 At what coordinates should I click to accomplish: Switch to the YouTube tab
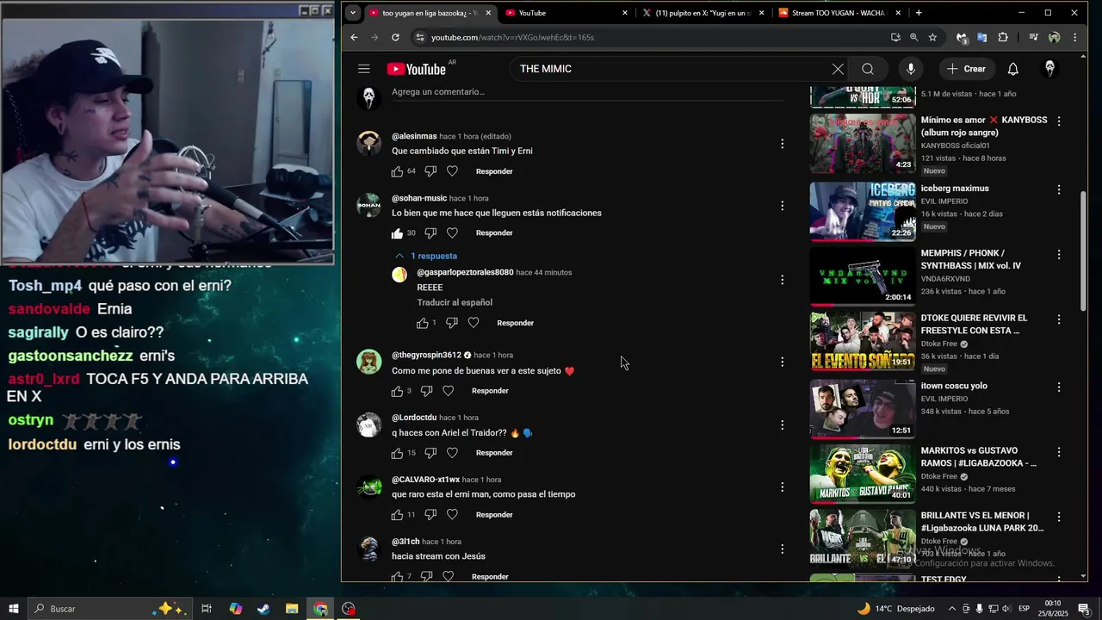[x=565, y=13]
